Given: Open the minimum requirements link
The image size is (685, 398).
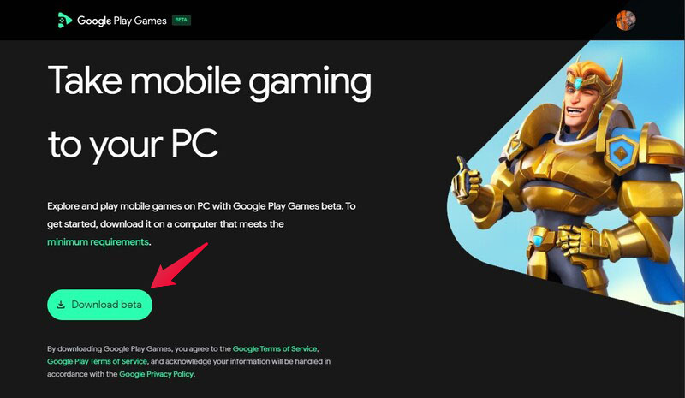Looking at the screenshot, I should [x=98, y=242].
